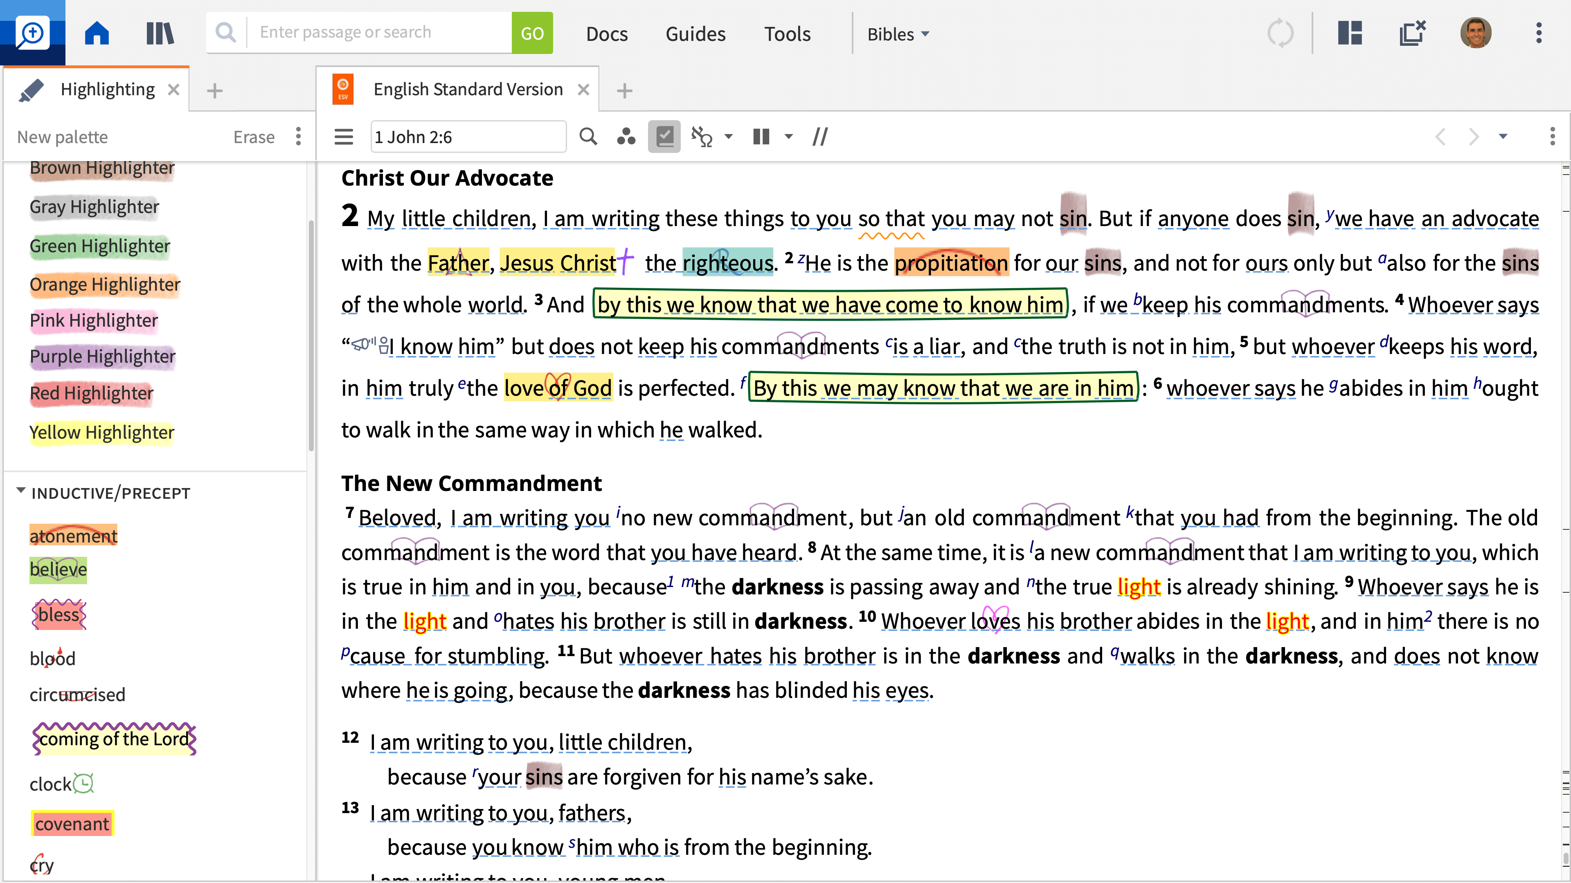Click the multiple resources columns icon

(761, 137)
